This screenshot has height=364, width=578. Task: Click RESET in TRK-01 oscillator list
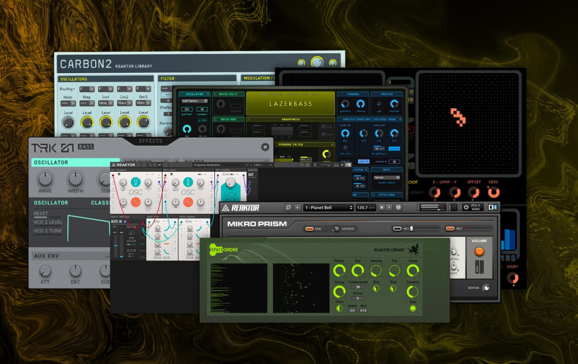[x=41, y=213]
